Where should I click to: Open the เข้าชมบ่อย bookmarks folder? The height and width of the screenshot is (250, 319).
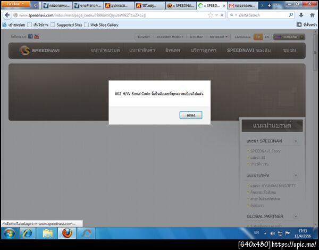14,25
